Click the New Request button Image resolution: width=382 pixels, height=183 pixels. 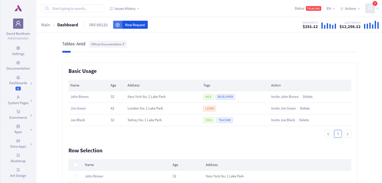[x=130, y=25]
